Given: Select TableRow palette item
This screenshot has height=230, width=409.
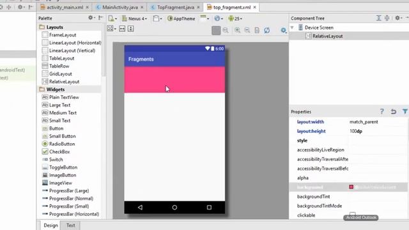Looking at the screenshot, I should (56, 66).
